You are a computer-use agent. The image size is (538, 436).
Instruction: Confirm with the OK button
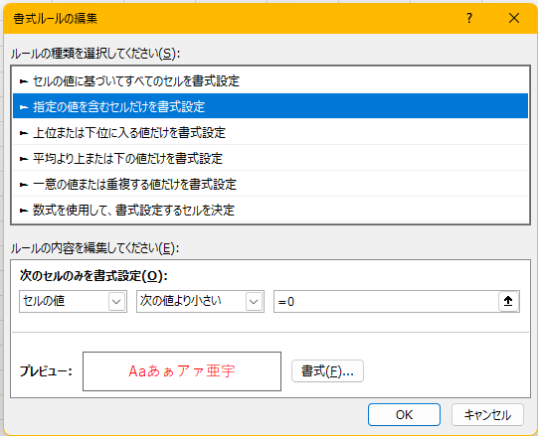coord(404,415)
